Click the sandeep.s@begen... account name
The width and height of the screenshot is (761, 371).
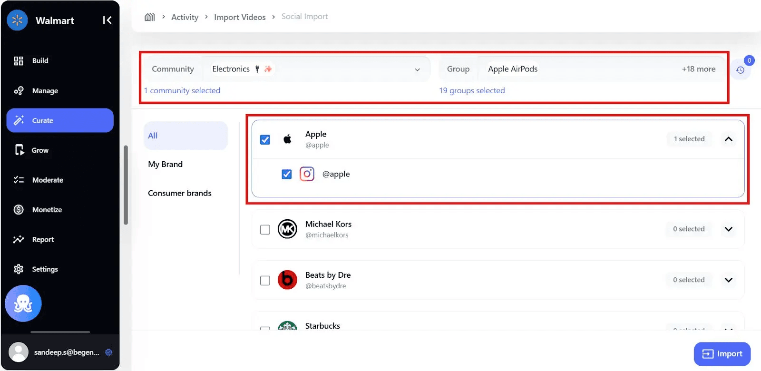(67, 352)
